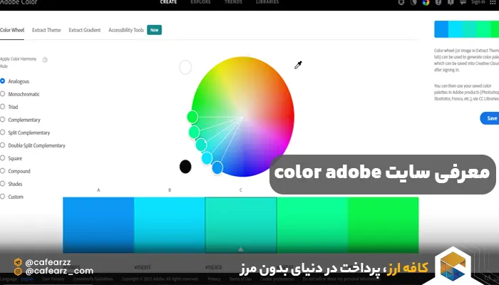Click the letter B above the second swatch
The width and height of the screenshot is (499, 285).
pyautogui.click(x=170, y=190)
